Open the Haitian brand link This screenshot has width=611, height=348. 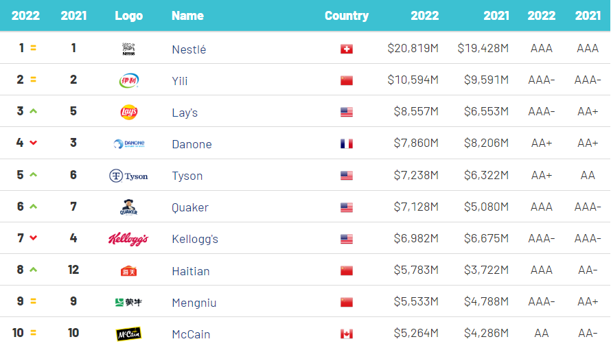click(191, 271)
